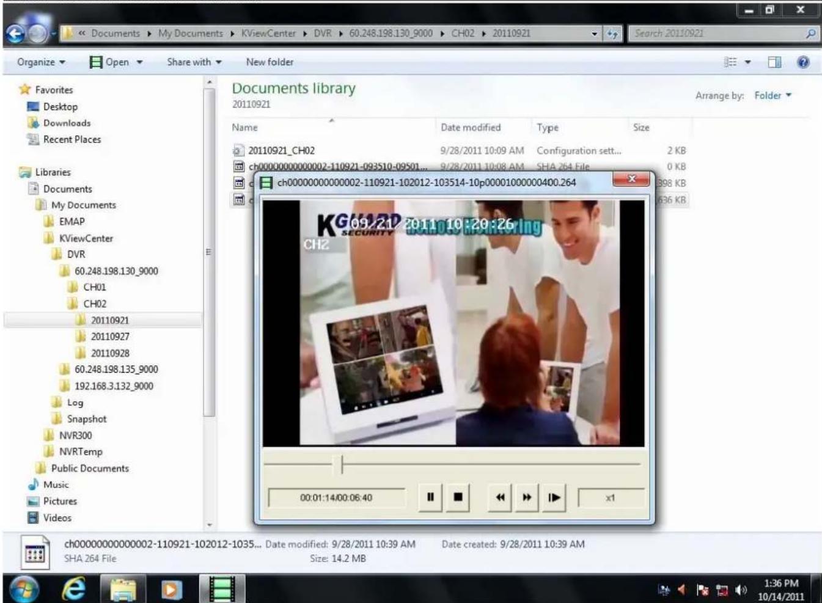The width and height of the screenshot is (822, 603).
Task: Open the KViewCenter folder
Action: tap(86, 238)
